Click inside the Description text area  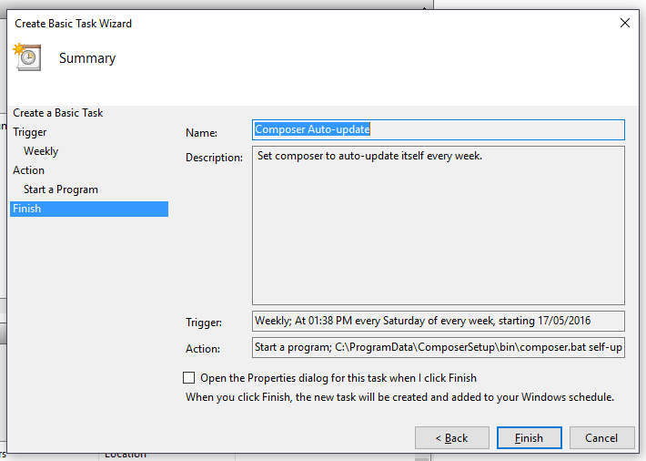439,225
